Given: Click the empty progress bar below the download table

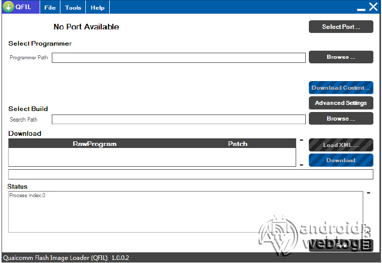Looking at the screenshot, I should click(x=190, y=174).
